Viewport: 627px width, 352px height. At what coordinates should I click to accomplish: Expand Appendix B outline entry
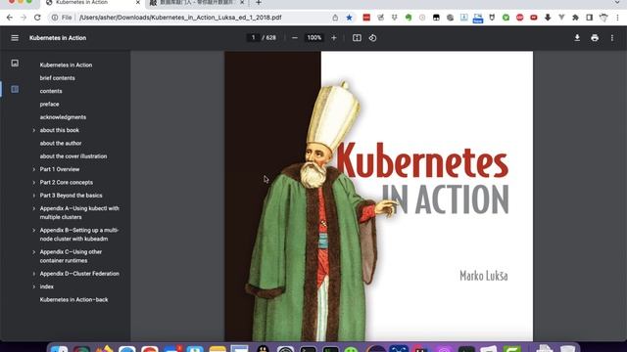pyautogui.click(x=33, y=231)
